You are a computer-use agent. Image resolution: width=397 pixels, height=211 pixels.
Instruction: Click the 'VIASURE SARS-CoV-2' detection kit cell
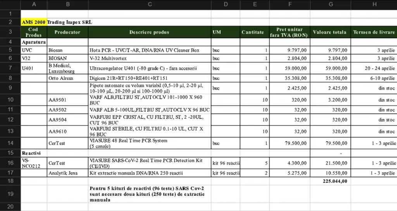[x=150, y=163]
